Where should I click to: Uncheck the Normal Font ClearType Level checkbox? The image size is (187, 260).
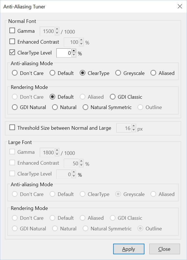(12, 53)
